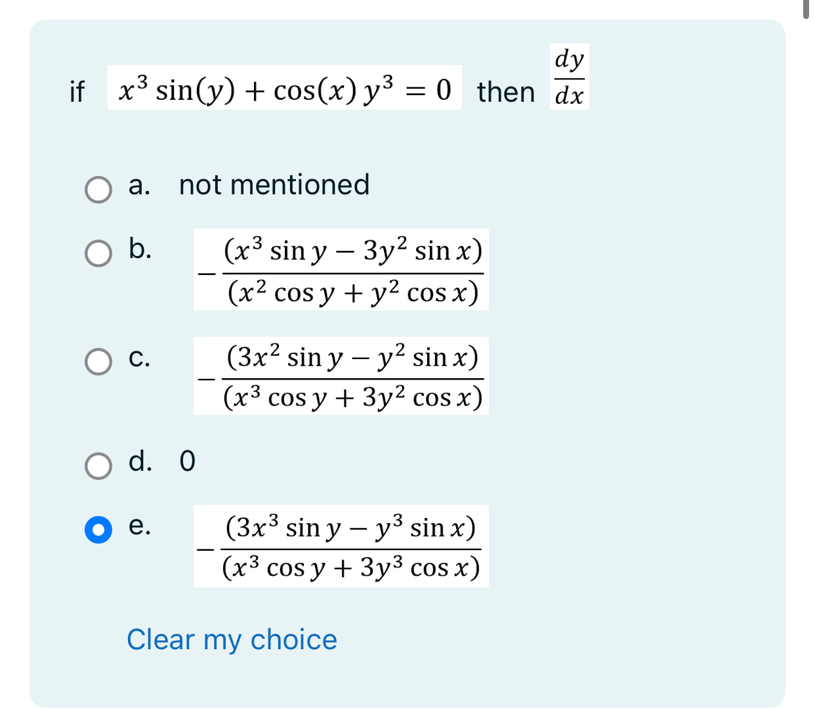The width and height of the screenshot is (815, 711).
Task: Click the vertical scrollbar thumb at top right
Action: tap(806, 9)
